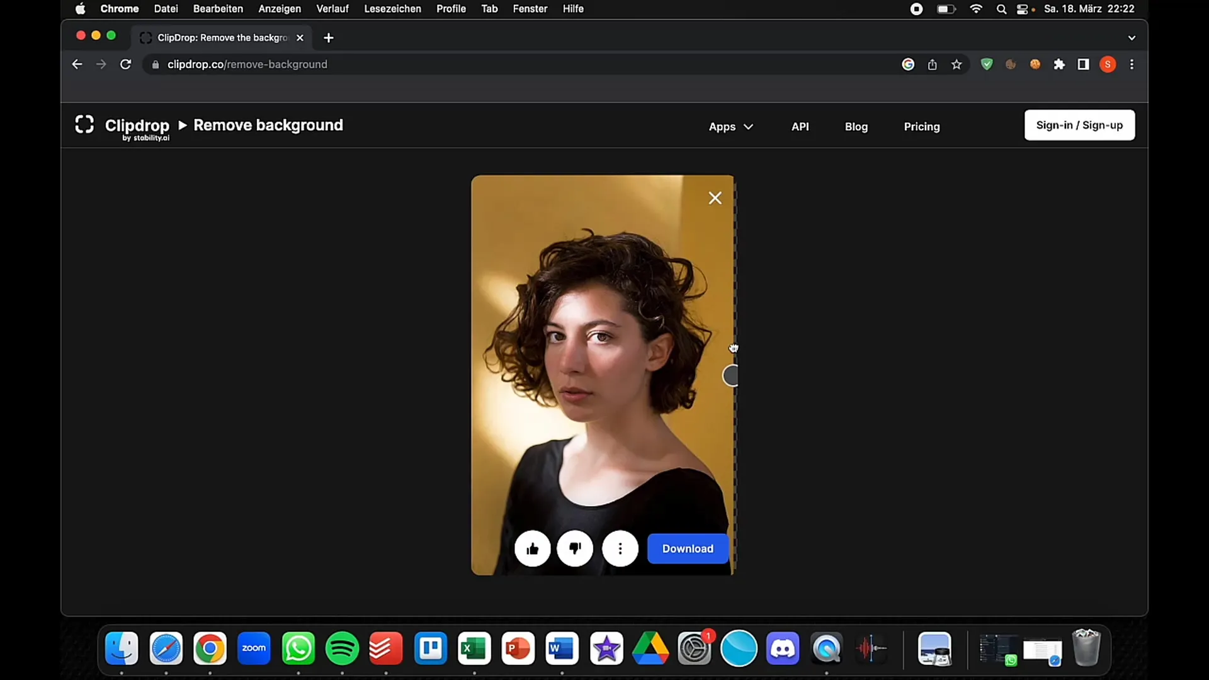This screenshot has height=680, width=1209.
Task: Click the more options icon
Action: pyautogui.click(x=620, y=548)
